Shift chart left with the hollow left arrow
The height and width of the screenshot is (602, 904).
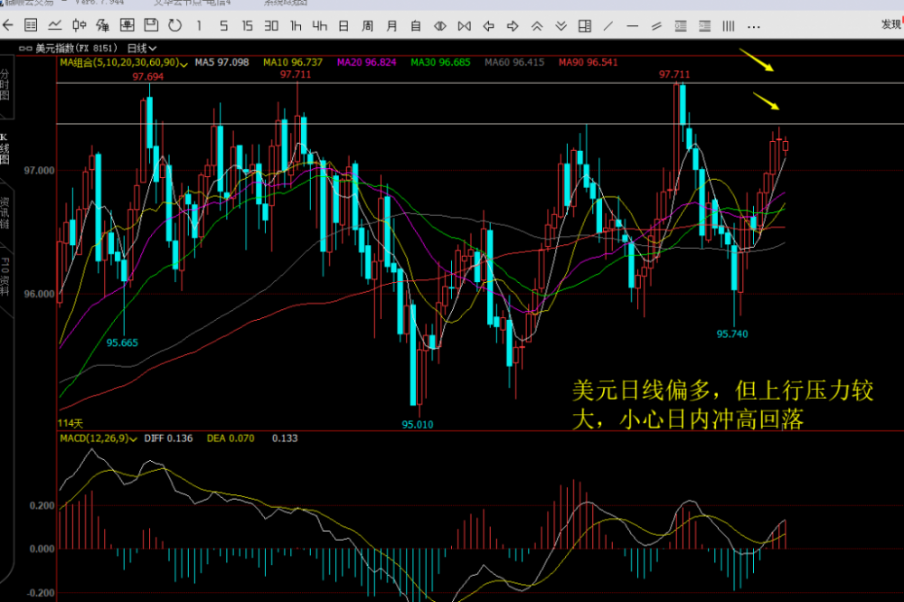coord(488,26)
